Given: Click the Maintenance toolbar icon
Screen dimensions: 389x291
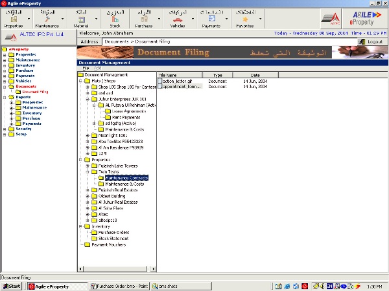Looking at the screenshot, I should 47,21.
